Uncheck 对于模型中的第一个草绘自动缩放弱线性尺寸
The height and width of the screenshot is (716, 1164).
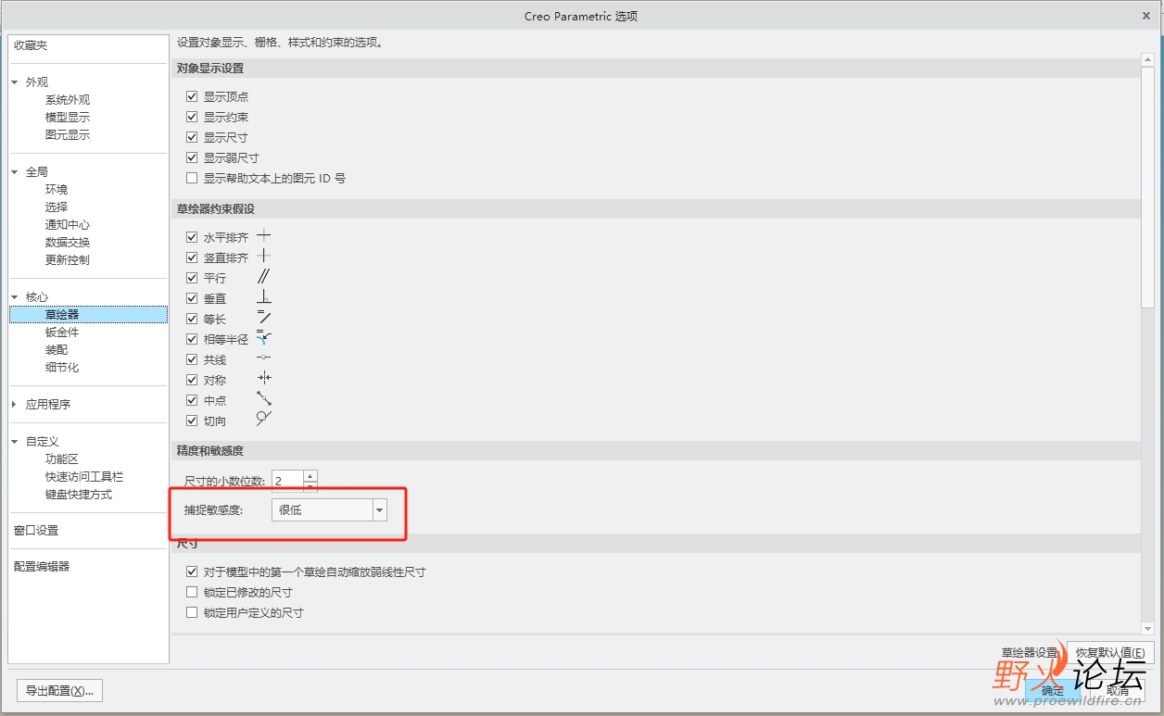pos(192,572)
